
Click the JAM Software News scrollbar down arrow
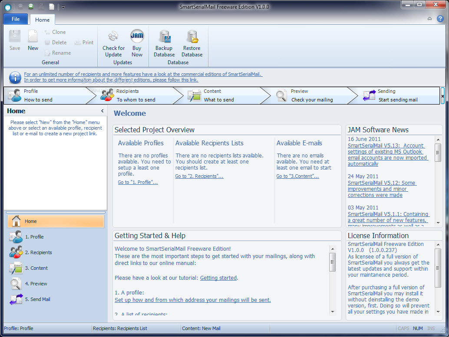pyautogui.click(x=438, y=223)
